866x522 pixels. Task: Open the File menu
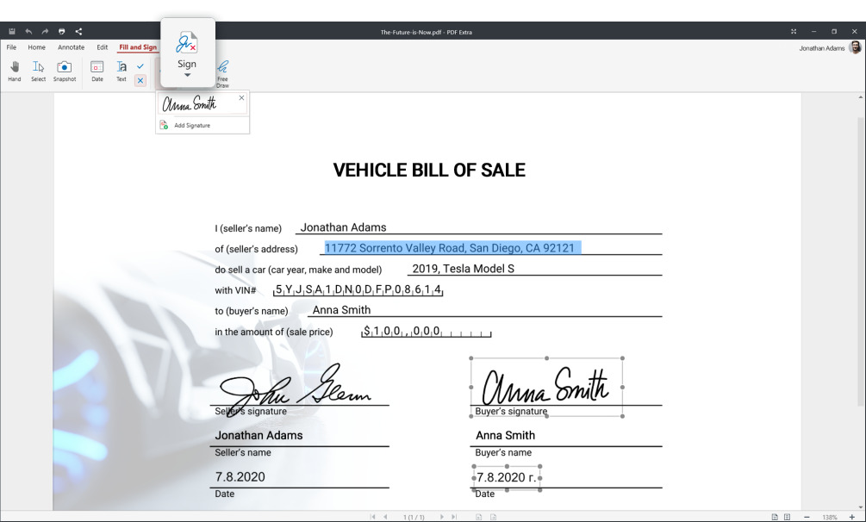coord(11,47)
